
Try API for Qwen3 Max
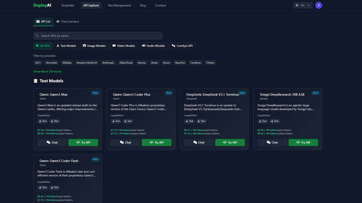(x=83, y=142)
